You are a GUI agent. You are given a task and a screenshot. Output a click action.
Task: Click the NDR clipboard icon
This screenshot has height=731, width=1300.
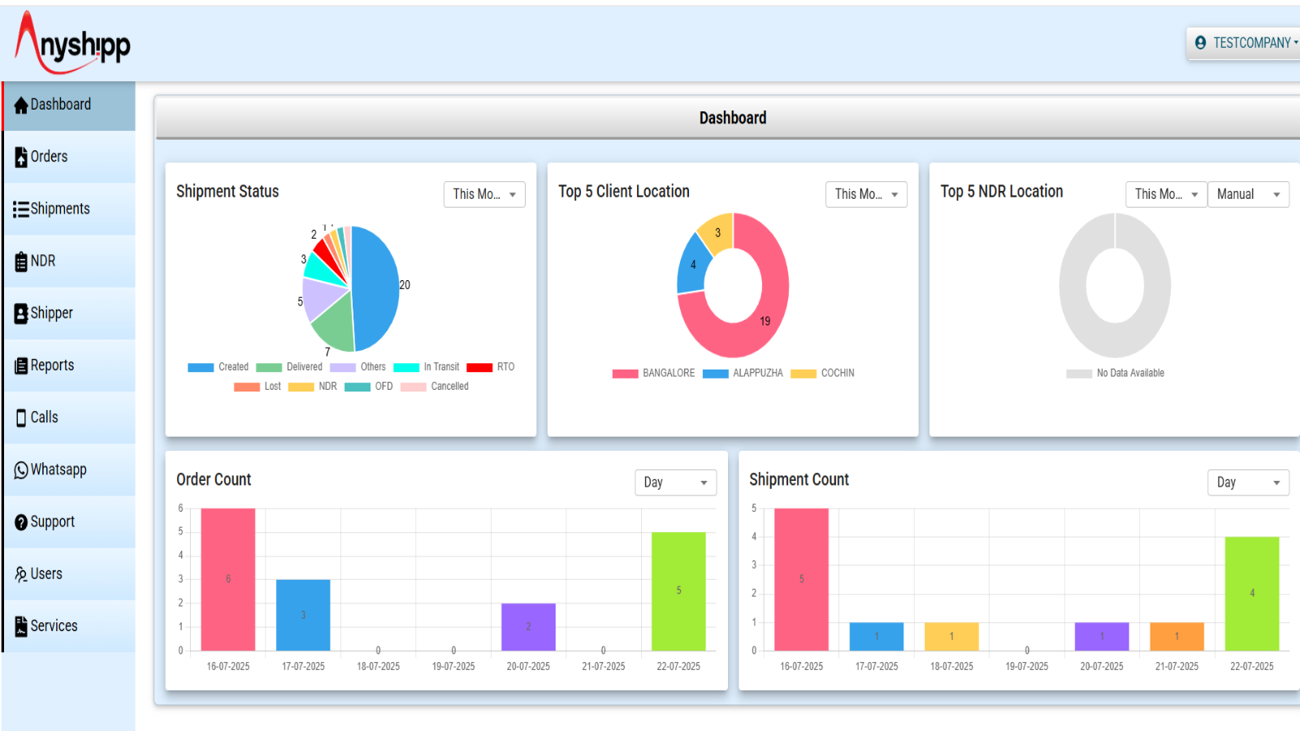(21, 262)
